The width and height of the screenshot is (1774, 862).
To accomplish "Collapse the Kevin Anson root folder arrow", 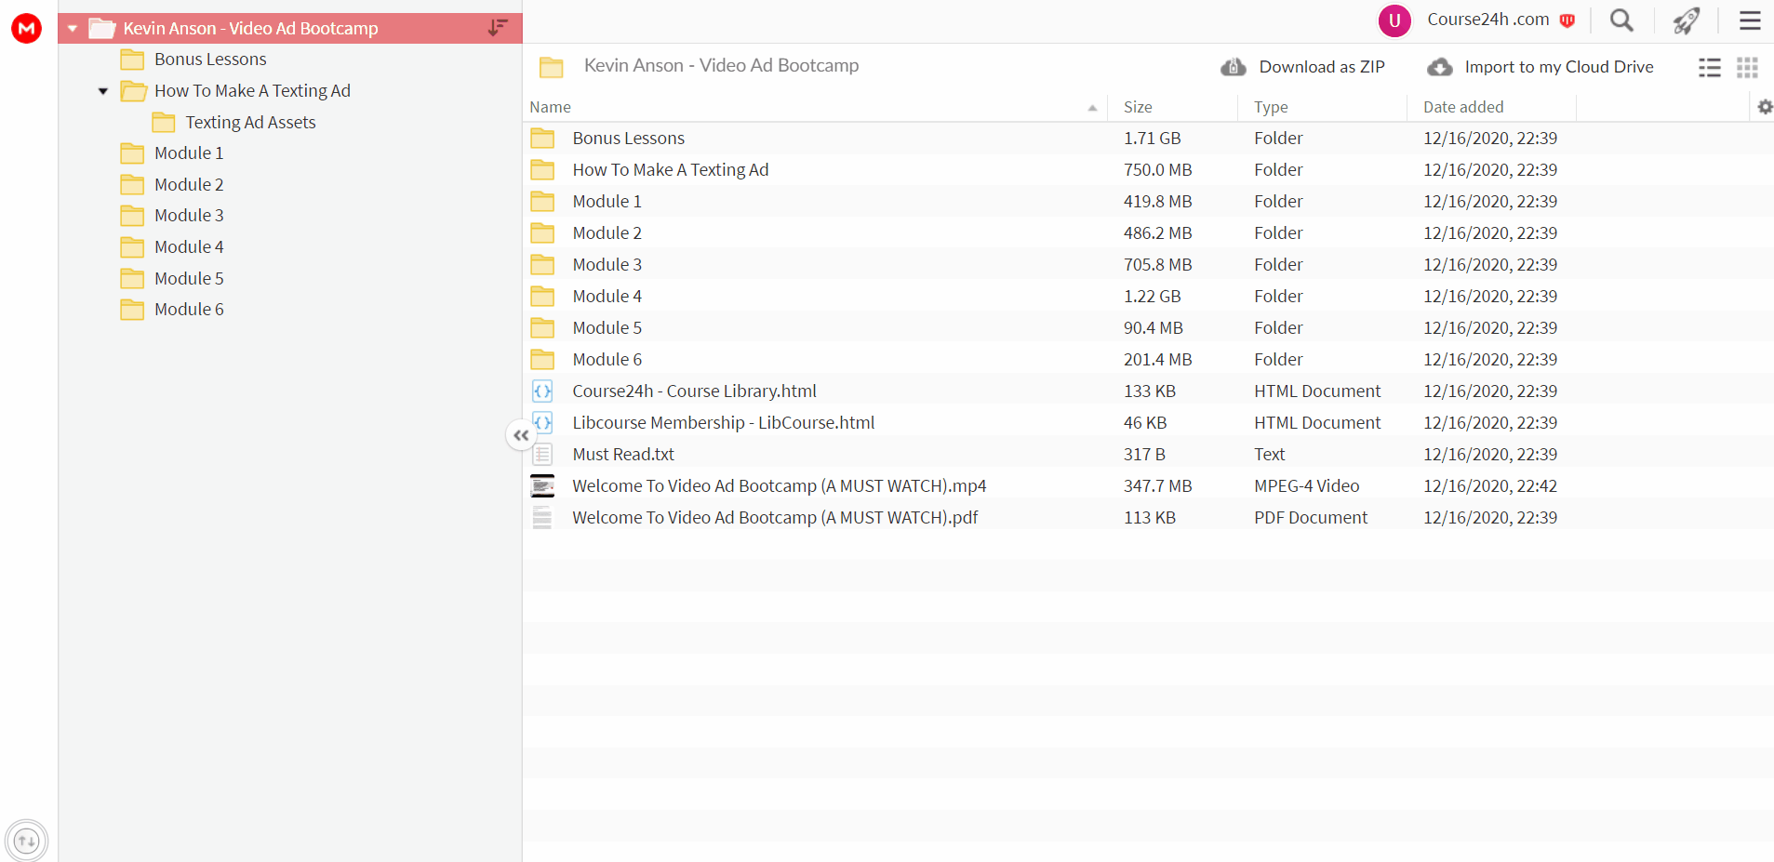I will 73,29.
